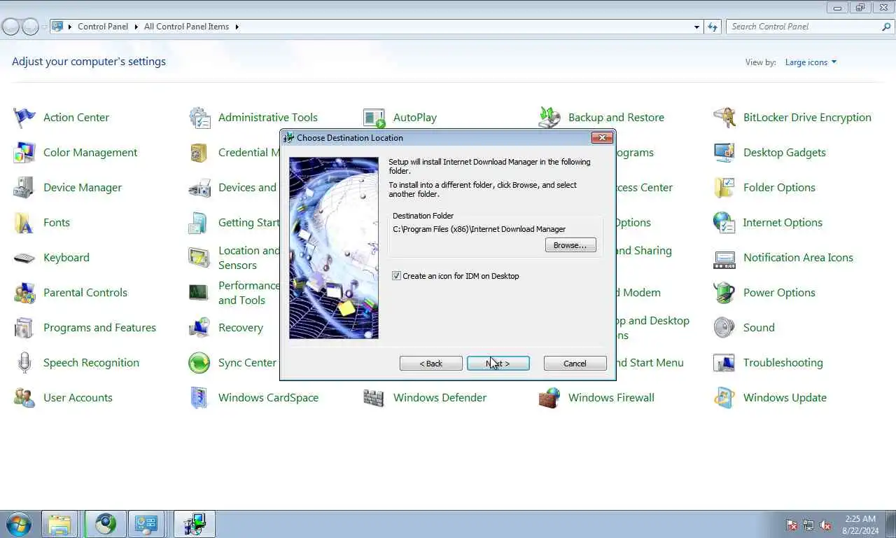Cancel the IDM installation
This screenshot has height=538, width=896.
[x=575, y=364]
